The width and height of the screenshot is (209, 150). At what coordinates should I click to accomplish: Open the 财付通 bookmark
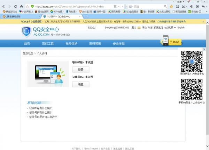pos(71,12)
